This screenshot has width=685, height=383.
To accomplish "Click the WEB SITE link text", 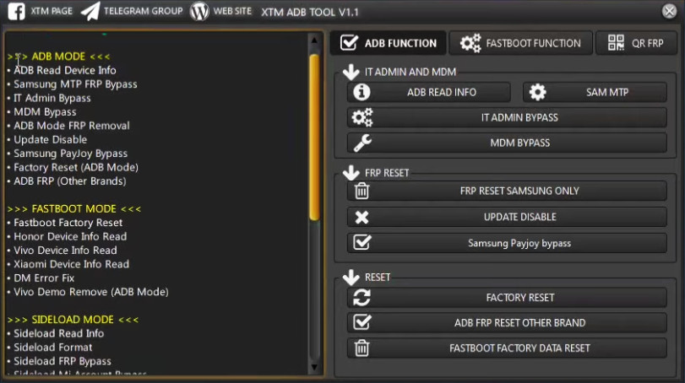I will tap(232, 11).
